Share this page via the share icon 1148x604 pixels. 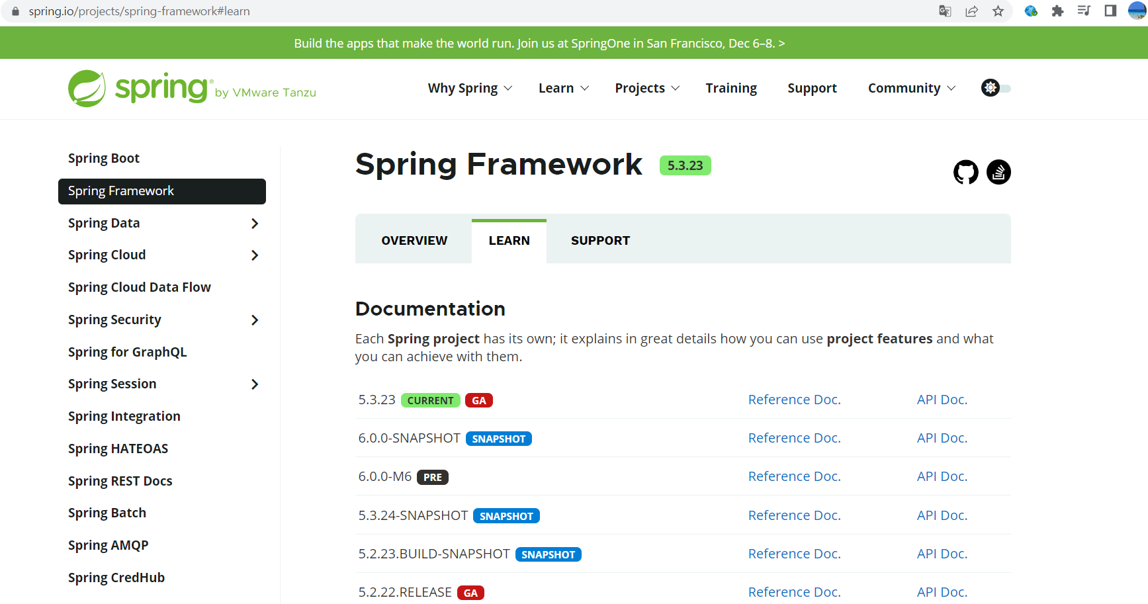(x=971, y=11)
